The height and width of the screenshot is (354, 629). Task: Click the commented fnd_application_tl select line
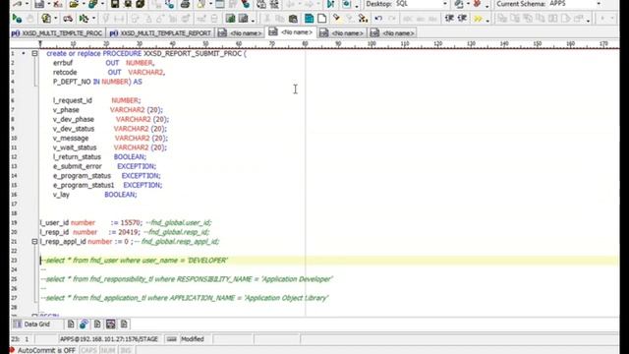pyautogui.click(x=185, y=298)
